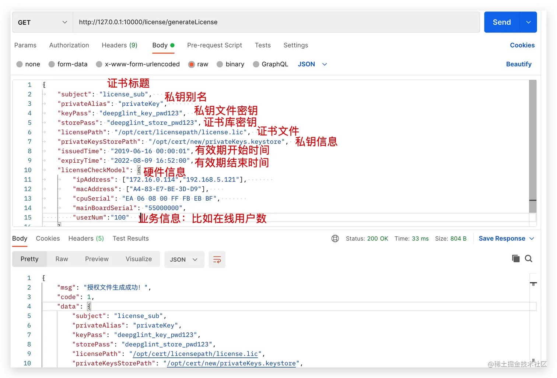Copy the response body with the copy icon
The height and width of the screenshot is (378, 557).
pos(516,259)
